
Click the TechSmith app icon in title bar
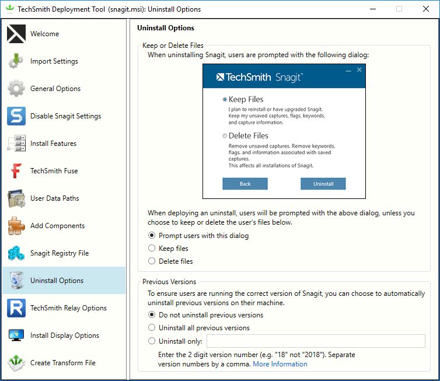click(10, 9)
